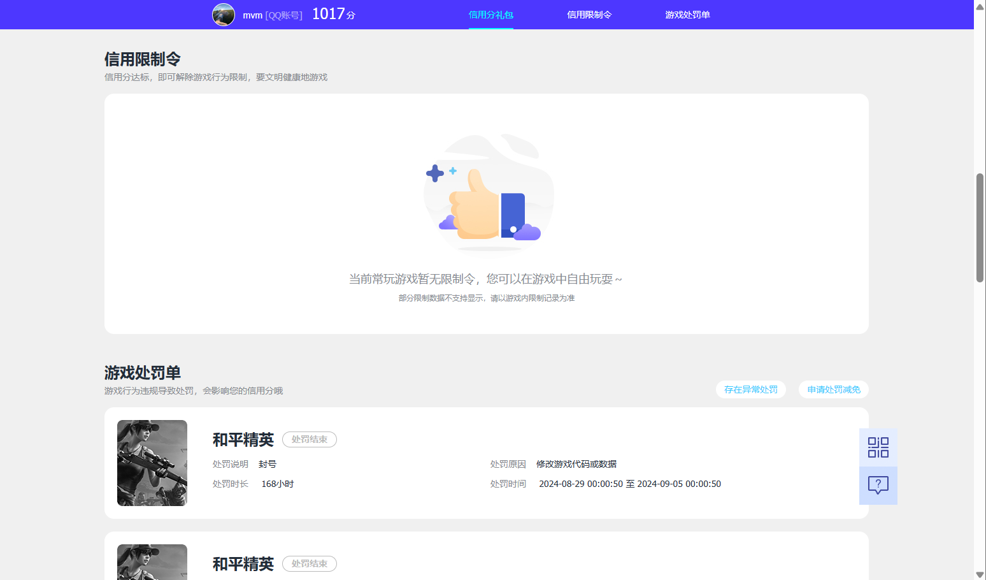
Task: Open the QR code floating icon
Action: pyautogui.click(x=878, y=447)
